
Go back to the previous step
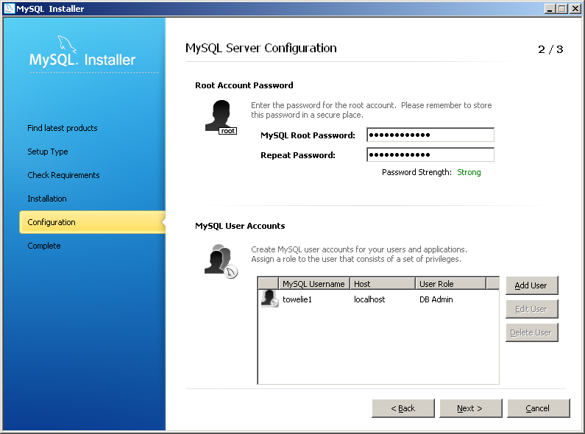click(403, 408)
